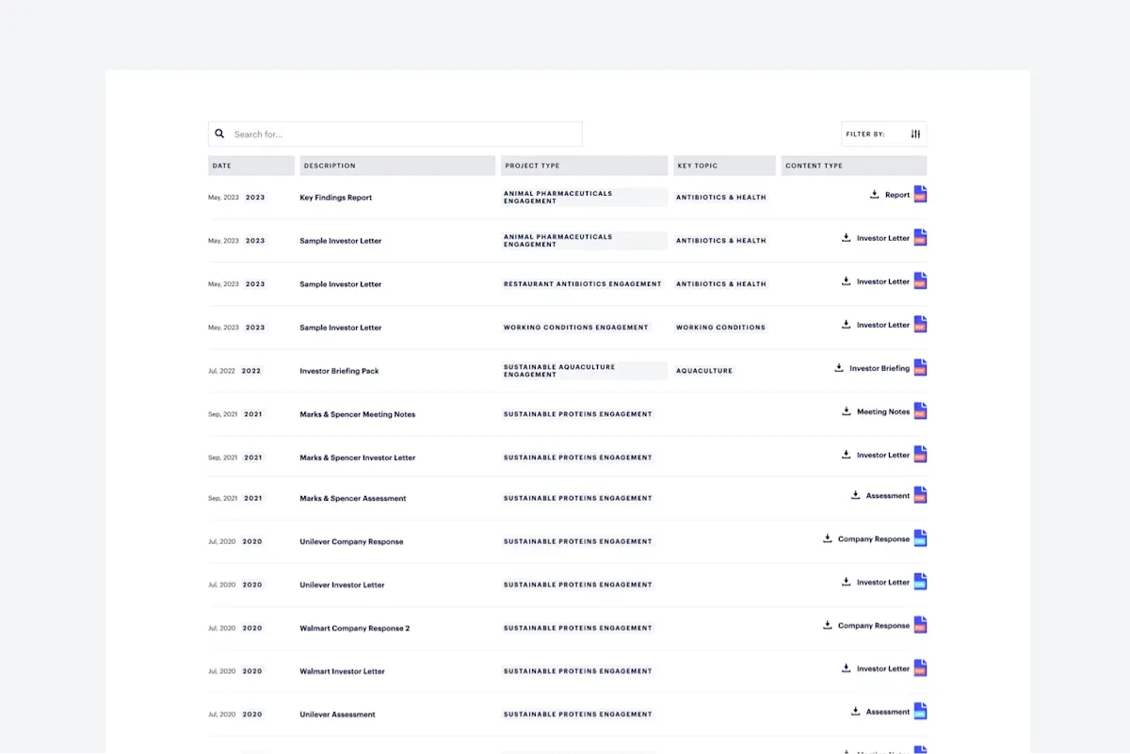Download icon for Key Findings Report row
1130x754 pixels.
click(x=875, y=194)
